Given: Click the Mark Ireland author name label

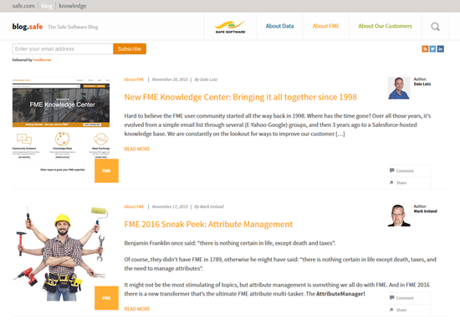Looking at the screenshot, I should click(x=425, y=211).
